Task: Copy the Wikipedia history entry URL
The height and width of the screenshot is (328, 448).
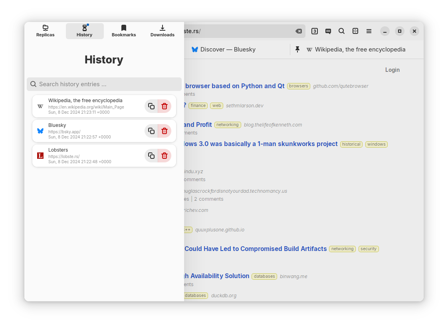Action: (x=151, y=106)
